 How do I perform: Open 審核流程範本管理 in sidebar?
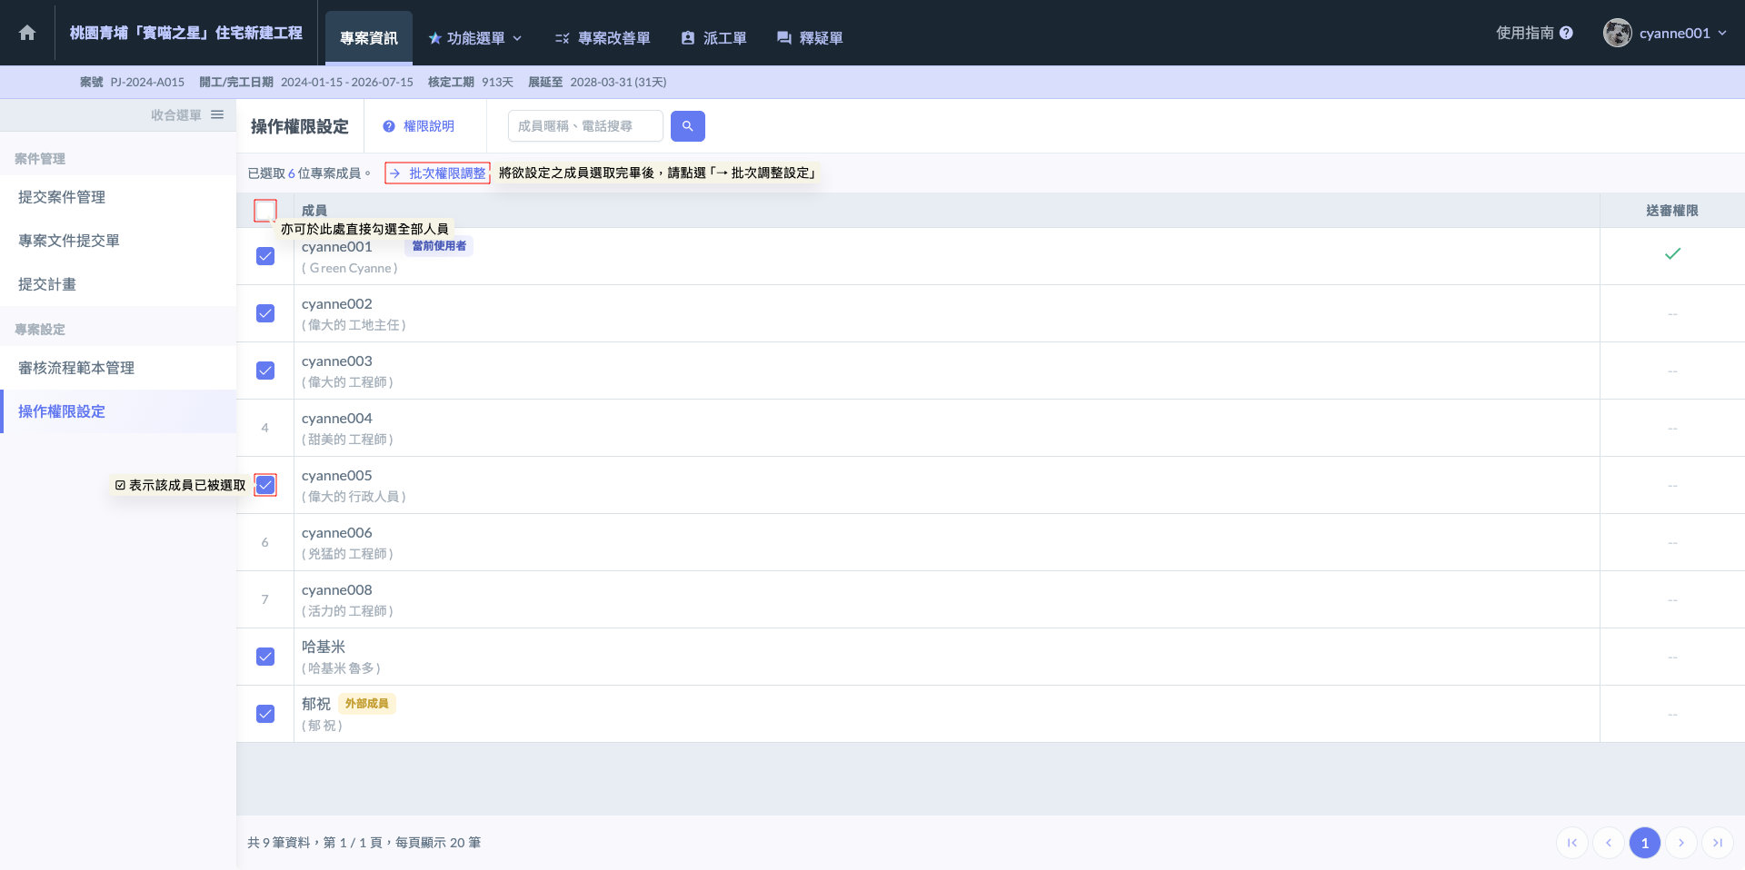118,368
